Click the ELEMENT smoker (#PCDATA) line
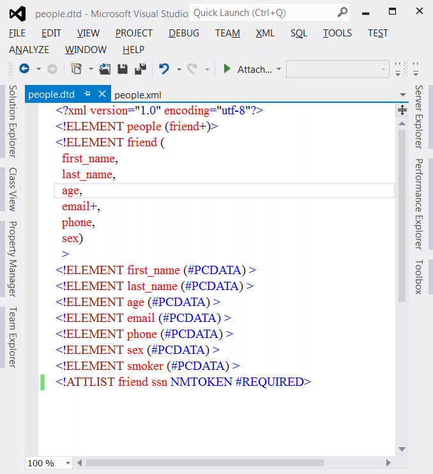 tap(148, 366)
